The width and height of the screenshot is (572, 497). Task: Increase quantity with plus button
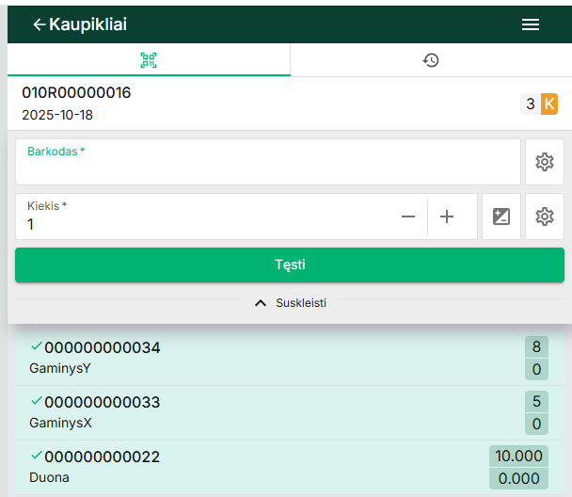click(x=447, y=216)
